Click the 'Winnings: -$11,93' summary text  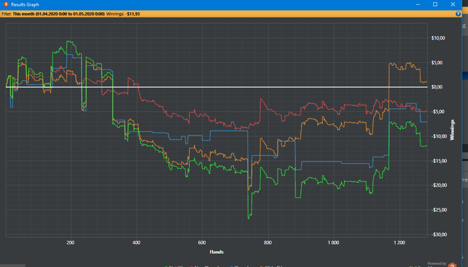click(x=123, y=14)
